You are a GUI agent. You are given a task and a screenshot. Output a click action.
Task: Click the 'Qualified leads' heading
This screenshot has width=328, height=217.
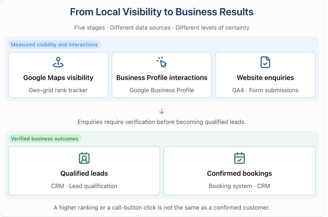84,173
